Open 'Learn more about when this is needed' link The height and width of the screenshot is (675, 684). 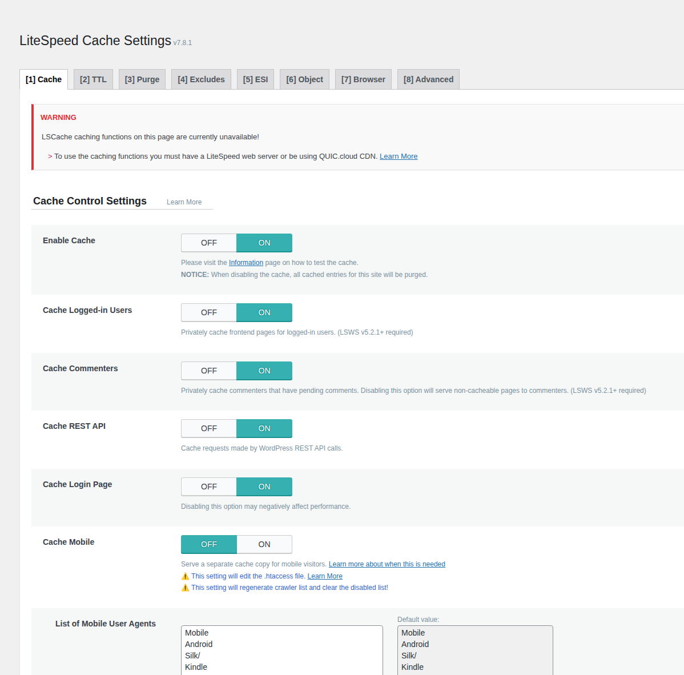[387, 564]
